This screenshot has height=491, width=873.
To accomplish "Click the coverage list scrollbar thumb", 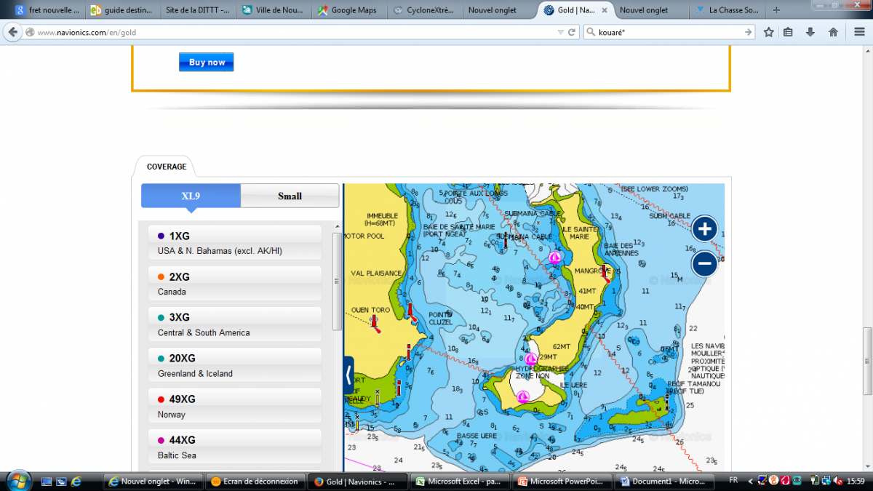I will [x=337, y=281].
